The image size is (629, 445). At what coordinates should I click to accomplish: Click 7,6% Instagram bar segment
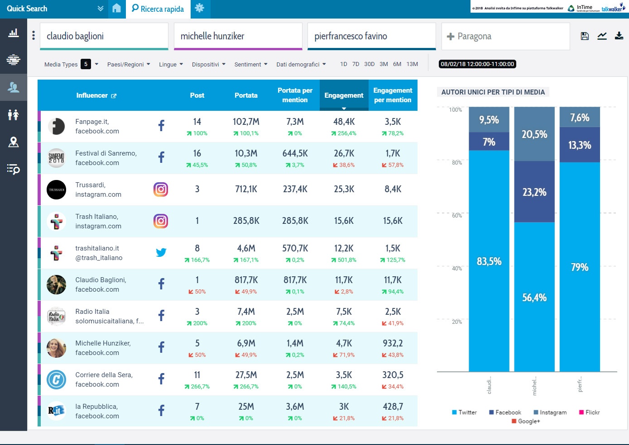(580, 117)
